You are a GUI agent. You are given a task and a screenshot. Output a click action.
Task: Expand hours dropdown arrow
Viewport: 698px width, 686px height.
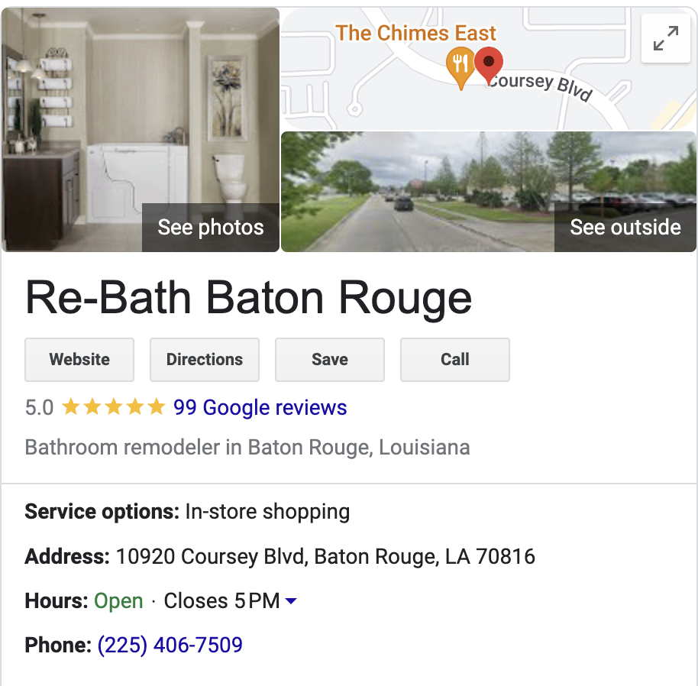(x=291, y=601)
